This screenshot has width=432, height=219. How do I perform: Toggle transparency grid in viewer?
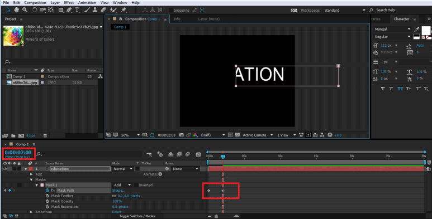[x=237, y=135]
